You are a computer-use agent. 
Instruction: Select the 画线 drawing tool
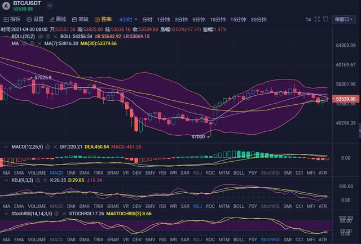point(59,19)
